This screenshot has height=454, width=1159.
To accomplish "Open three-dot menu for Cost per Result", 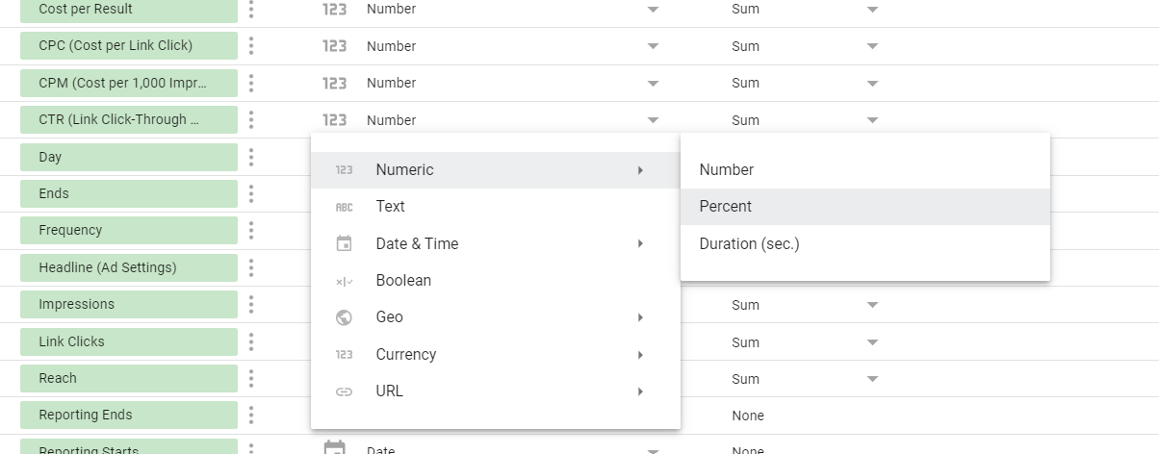I will pyautogui.click(x=251, y=10).
